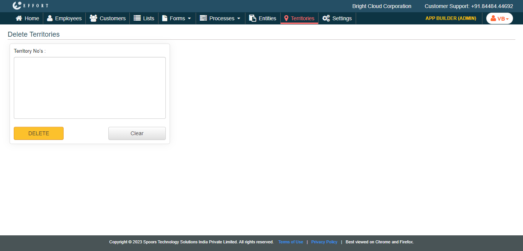Open the VB user profile dropdown
Viewport: 523px width, 251px height.
499,18
